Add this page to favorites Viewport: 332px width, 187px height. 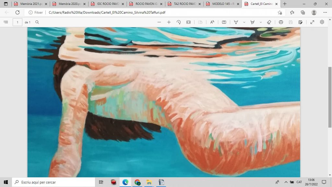(x=280, y=13)
